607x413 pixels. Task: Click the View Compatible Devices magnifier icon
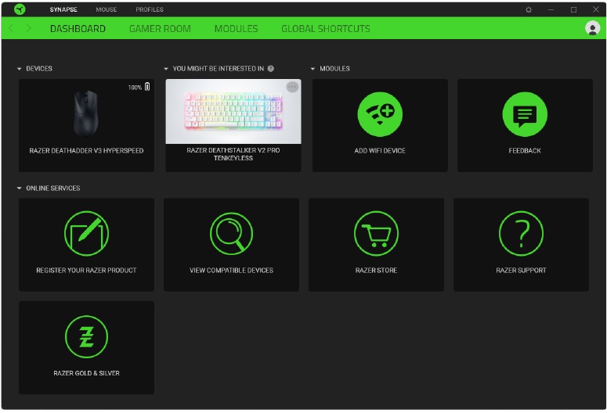coord(231,233)
